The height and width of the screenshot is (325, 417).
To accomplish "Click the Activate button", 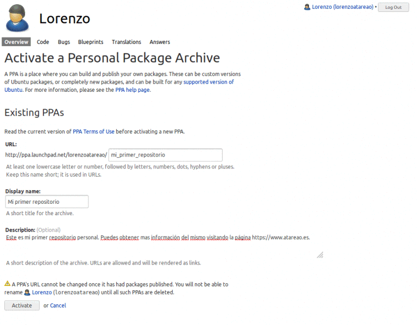I will 22,305.
